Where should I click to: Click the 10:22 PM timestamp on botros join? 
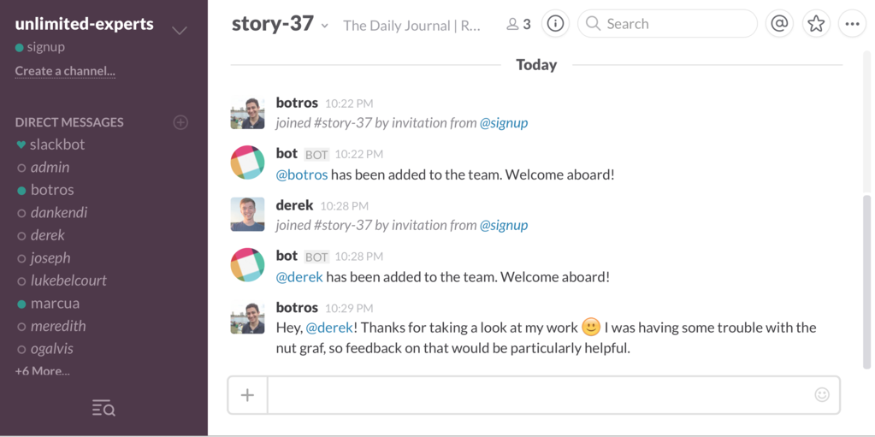(x=349, y=103)
